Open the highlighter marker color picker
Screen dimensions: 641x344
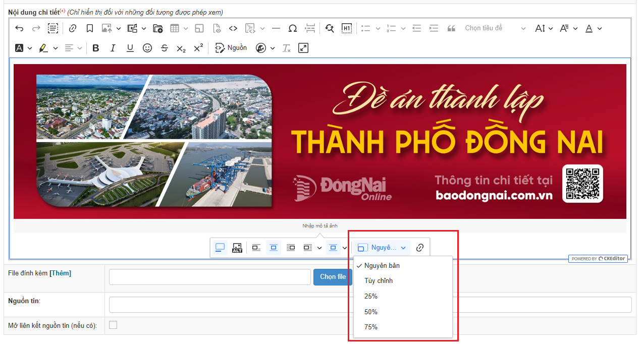tap(56, 48)
